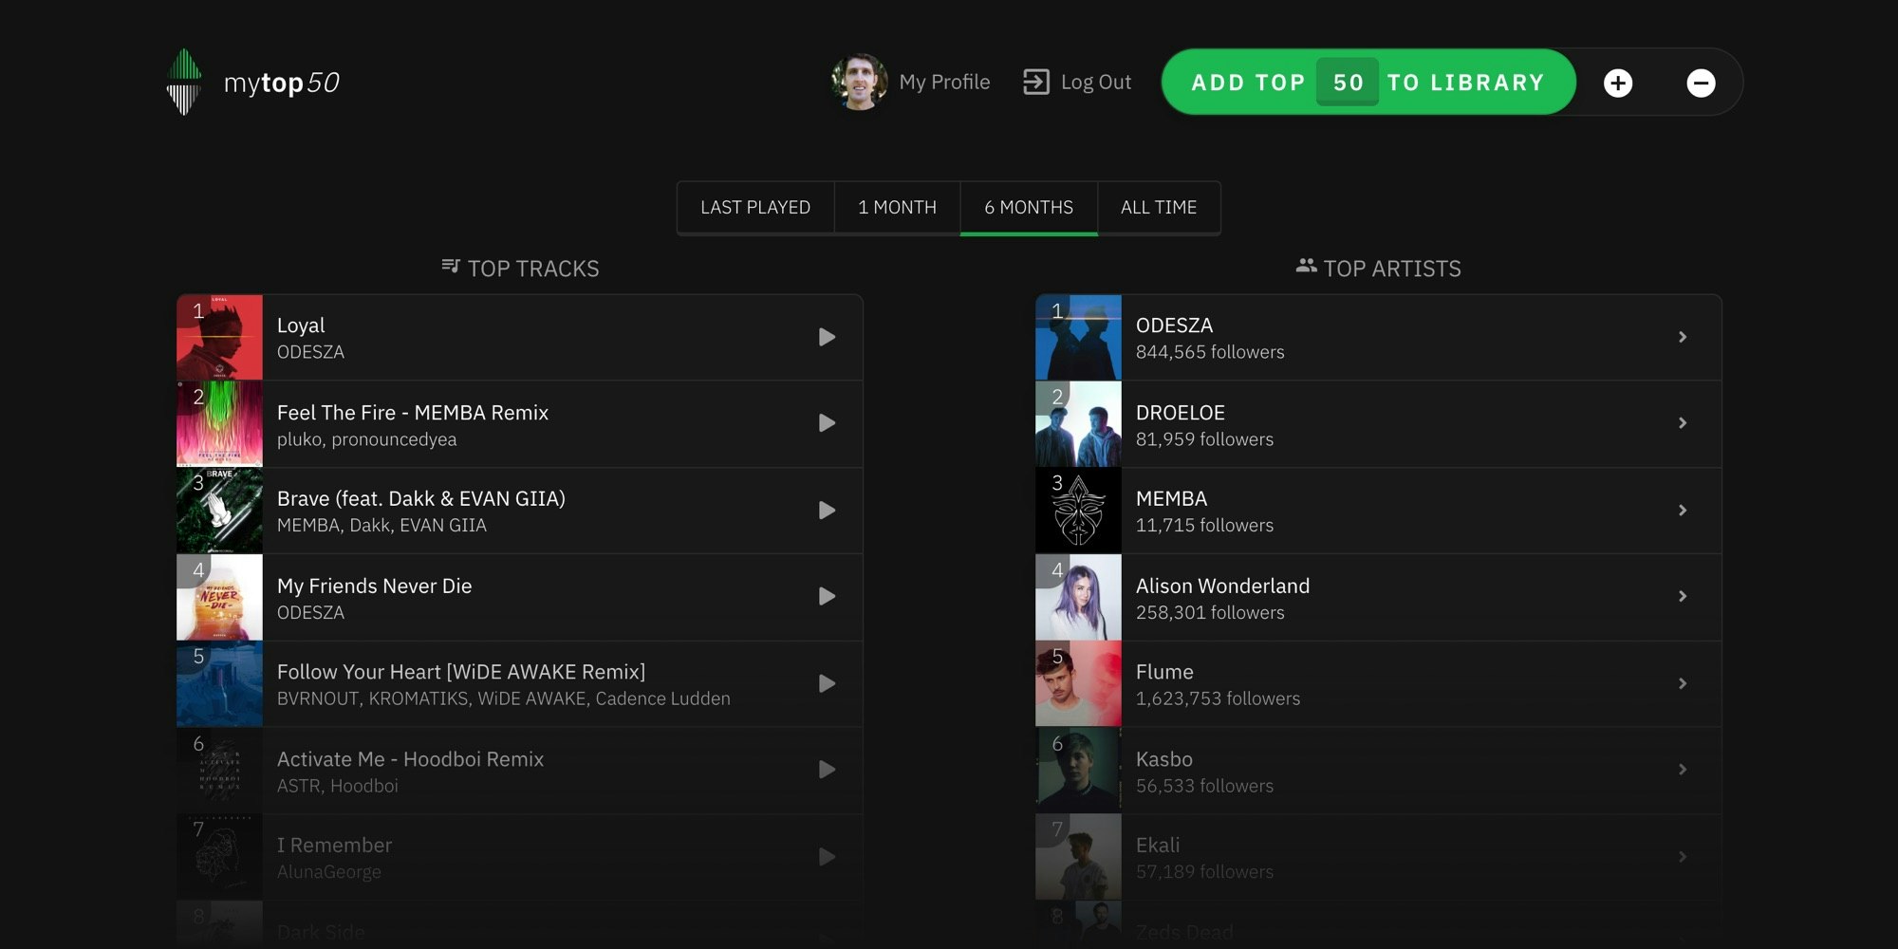The height and width of the screenshot is (949, 1898).
Task: Click the Log Out arrow icon
Action: pyautogui.click(x=1036, y=82)
